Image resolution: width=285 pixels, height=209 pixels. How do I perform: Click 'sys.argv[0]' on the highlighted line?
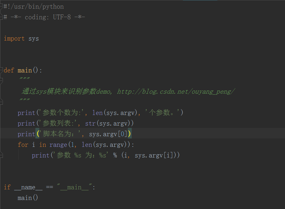[108, 134]
